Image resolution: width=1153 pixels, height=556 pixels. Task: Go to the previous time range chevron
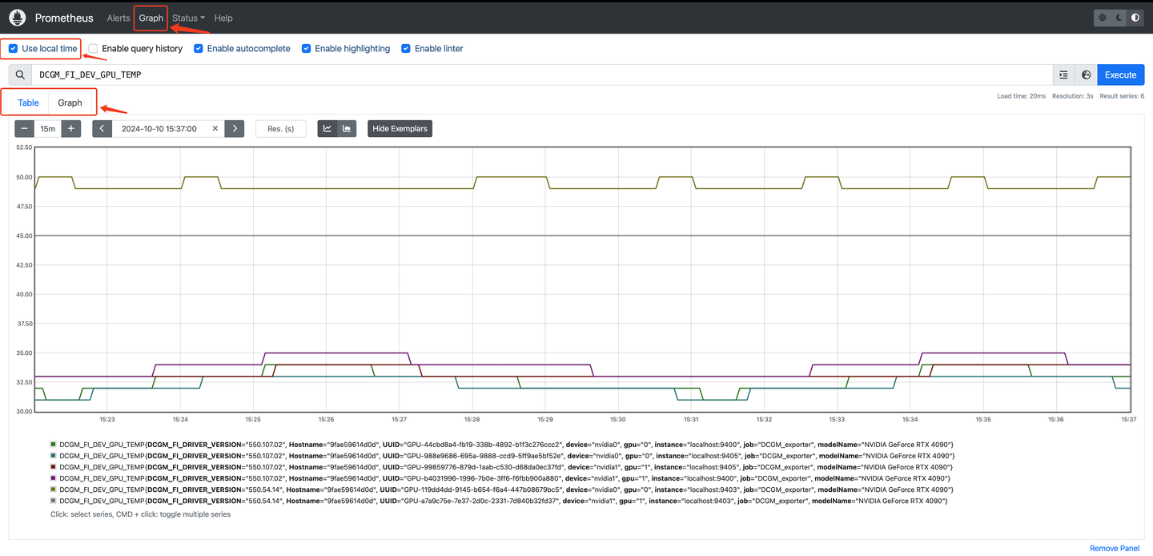coord(102,128)
